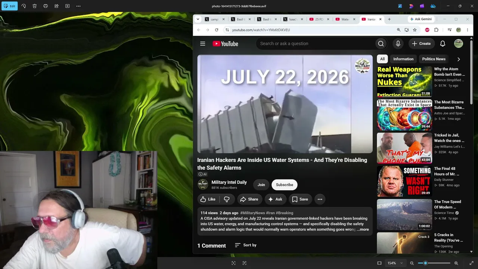Viewport: 478px width, 269px height.
Task: Dislike the video
Action: point(227,199)
